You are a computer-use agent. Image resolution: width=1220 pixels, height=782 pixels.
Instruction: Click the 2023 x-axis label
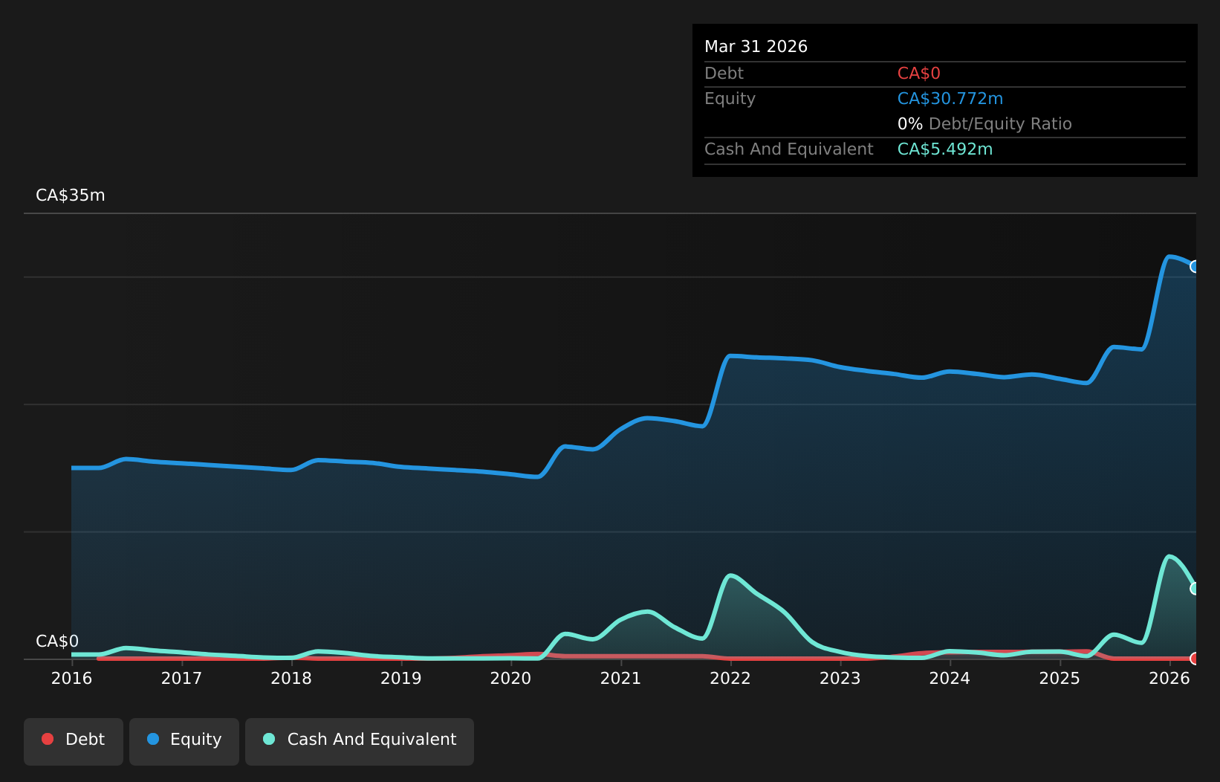click(840, 679)
